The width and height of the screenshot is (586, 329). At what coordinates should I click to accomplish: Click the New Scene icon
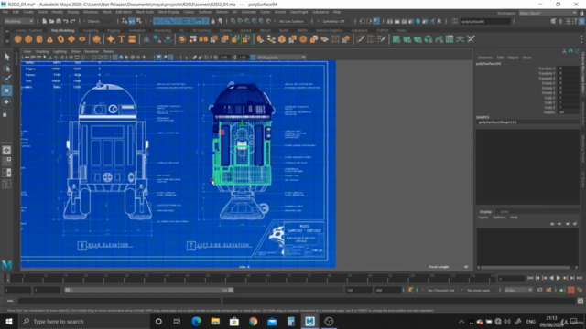(44, 21)
